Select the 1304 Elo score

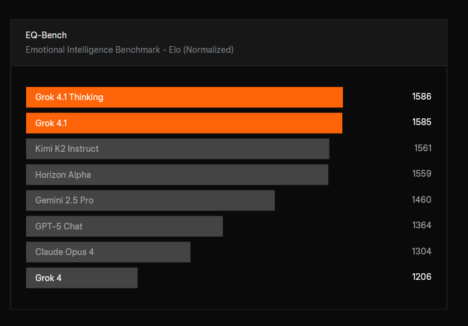pos(421,251)
